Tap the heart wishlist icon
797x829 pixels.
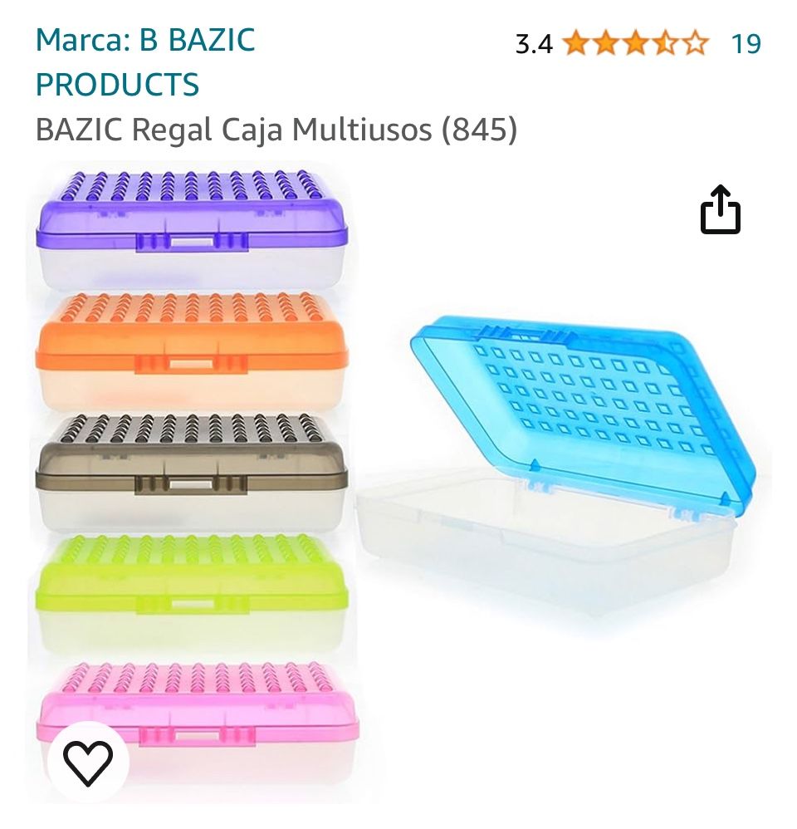pyautogui.click(x=88, y=763)
